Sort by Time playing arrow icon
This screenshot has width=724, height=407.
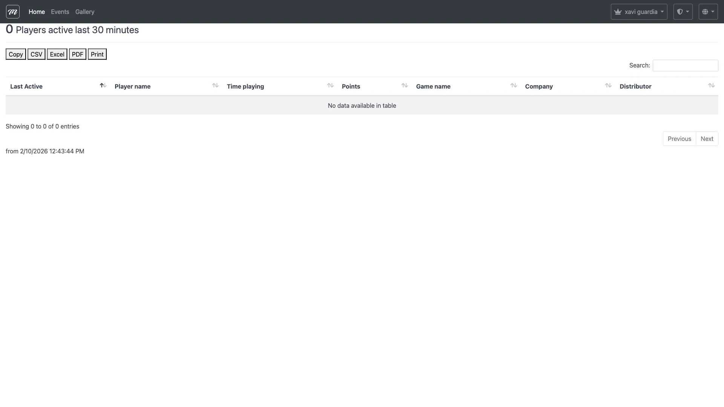(x=330, y=86)
